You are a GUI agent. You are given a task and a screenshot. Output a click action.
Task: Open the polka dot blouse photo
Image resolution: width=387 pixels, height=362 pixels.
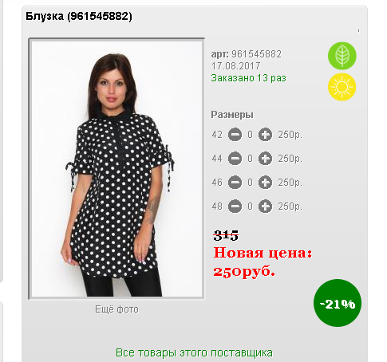[116, 168]
